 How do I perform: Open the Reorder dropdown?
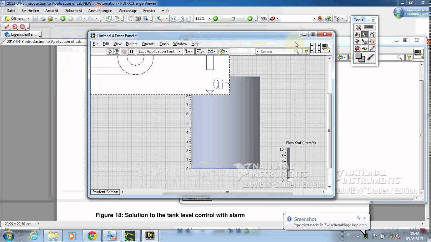(x=223, y=51)
